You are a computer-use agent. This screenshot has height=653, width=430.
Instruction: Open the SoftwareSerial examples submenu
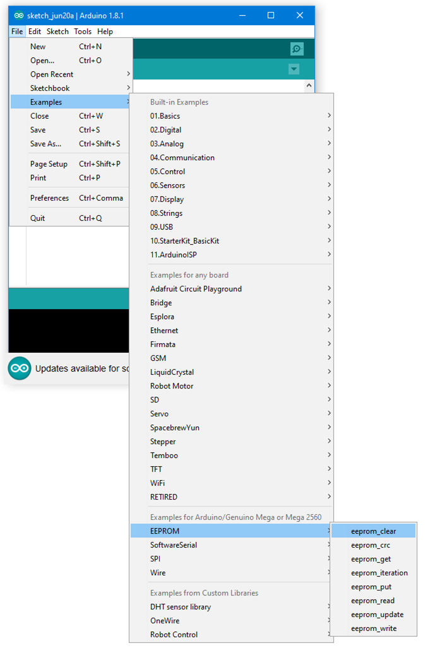[231, 545]
